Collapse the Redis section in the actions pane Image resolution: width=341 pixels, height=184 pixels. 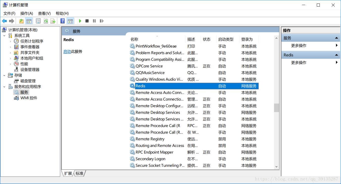[x=336, y=55]
